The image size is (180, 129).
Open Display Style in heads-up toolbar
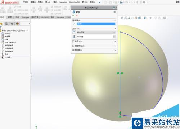[145, 18]
